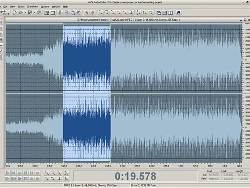Click the New file toolbar icon

(15, 13)
